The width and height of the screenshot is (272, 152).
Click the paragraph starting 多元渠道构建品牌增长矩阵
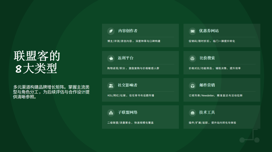(x=51, y=92)
